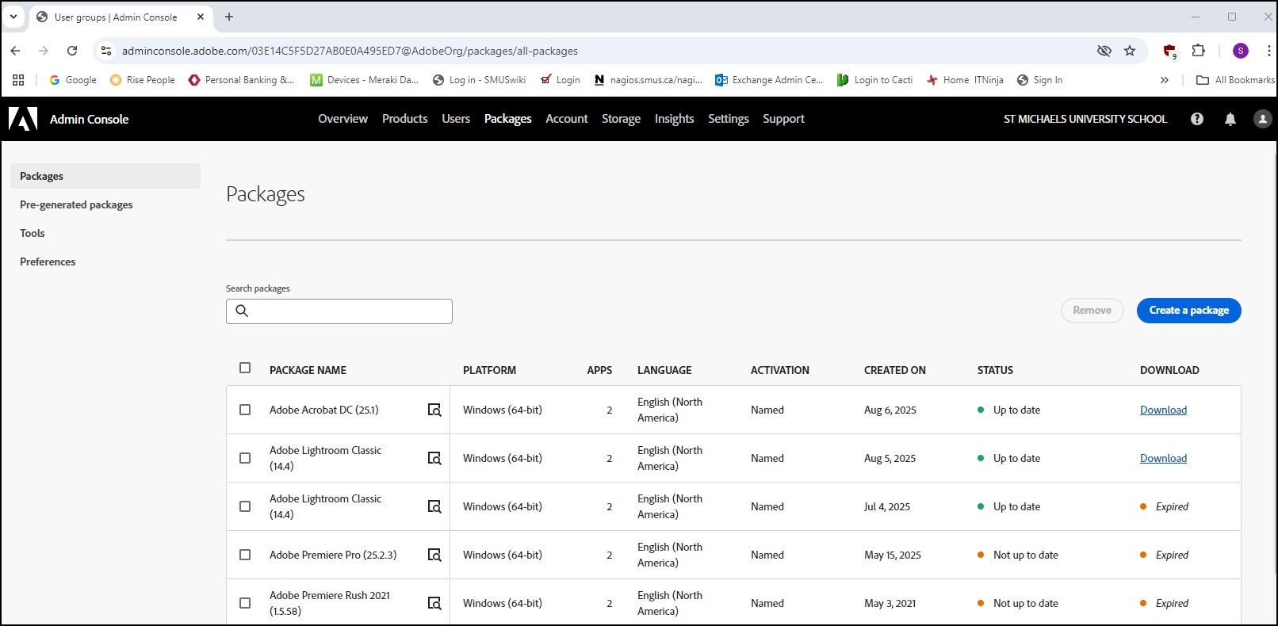1278x626 pixels.
Task: Open All Bookmarks folder
Action: tap(1235, 80)
